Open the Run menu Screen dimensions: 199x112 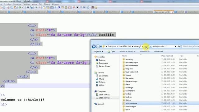pos(40,4)
